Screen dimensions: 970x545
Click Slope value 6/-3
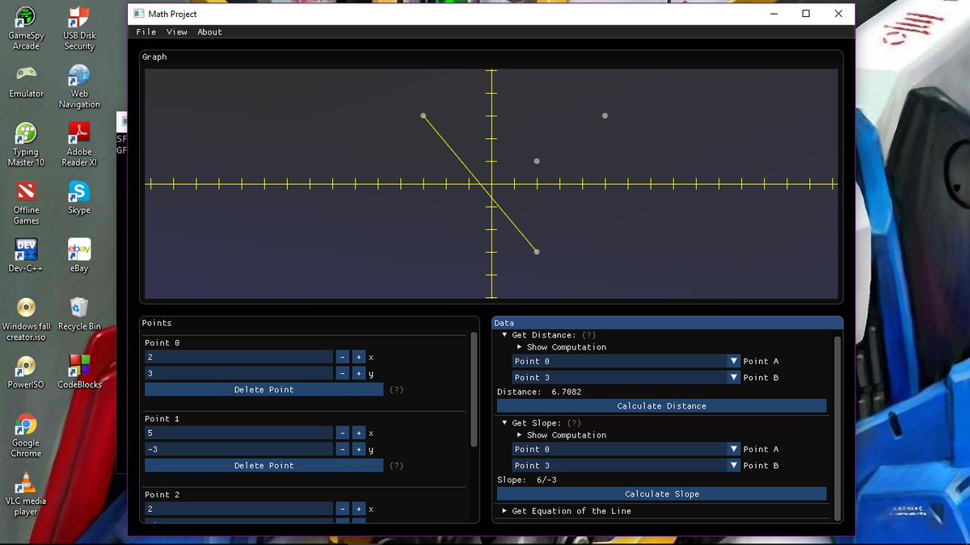pyautogui.click(x=546, y=480)
